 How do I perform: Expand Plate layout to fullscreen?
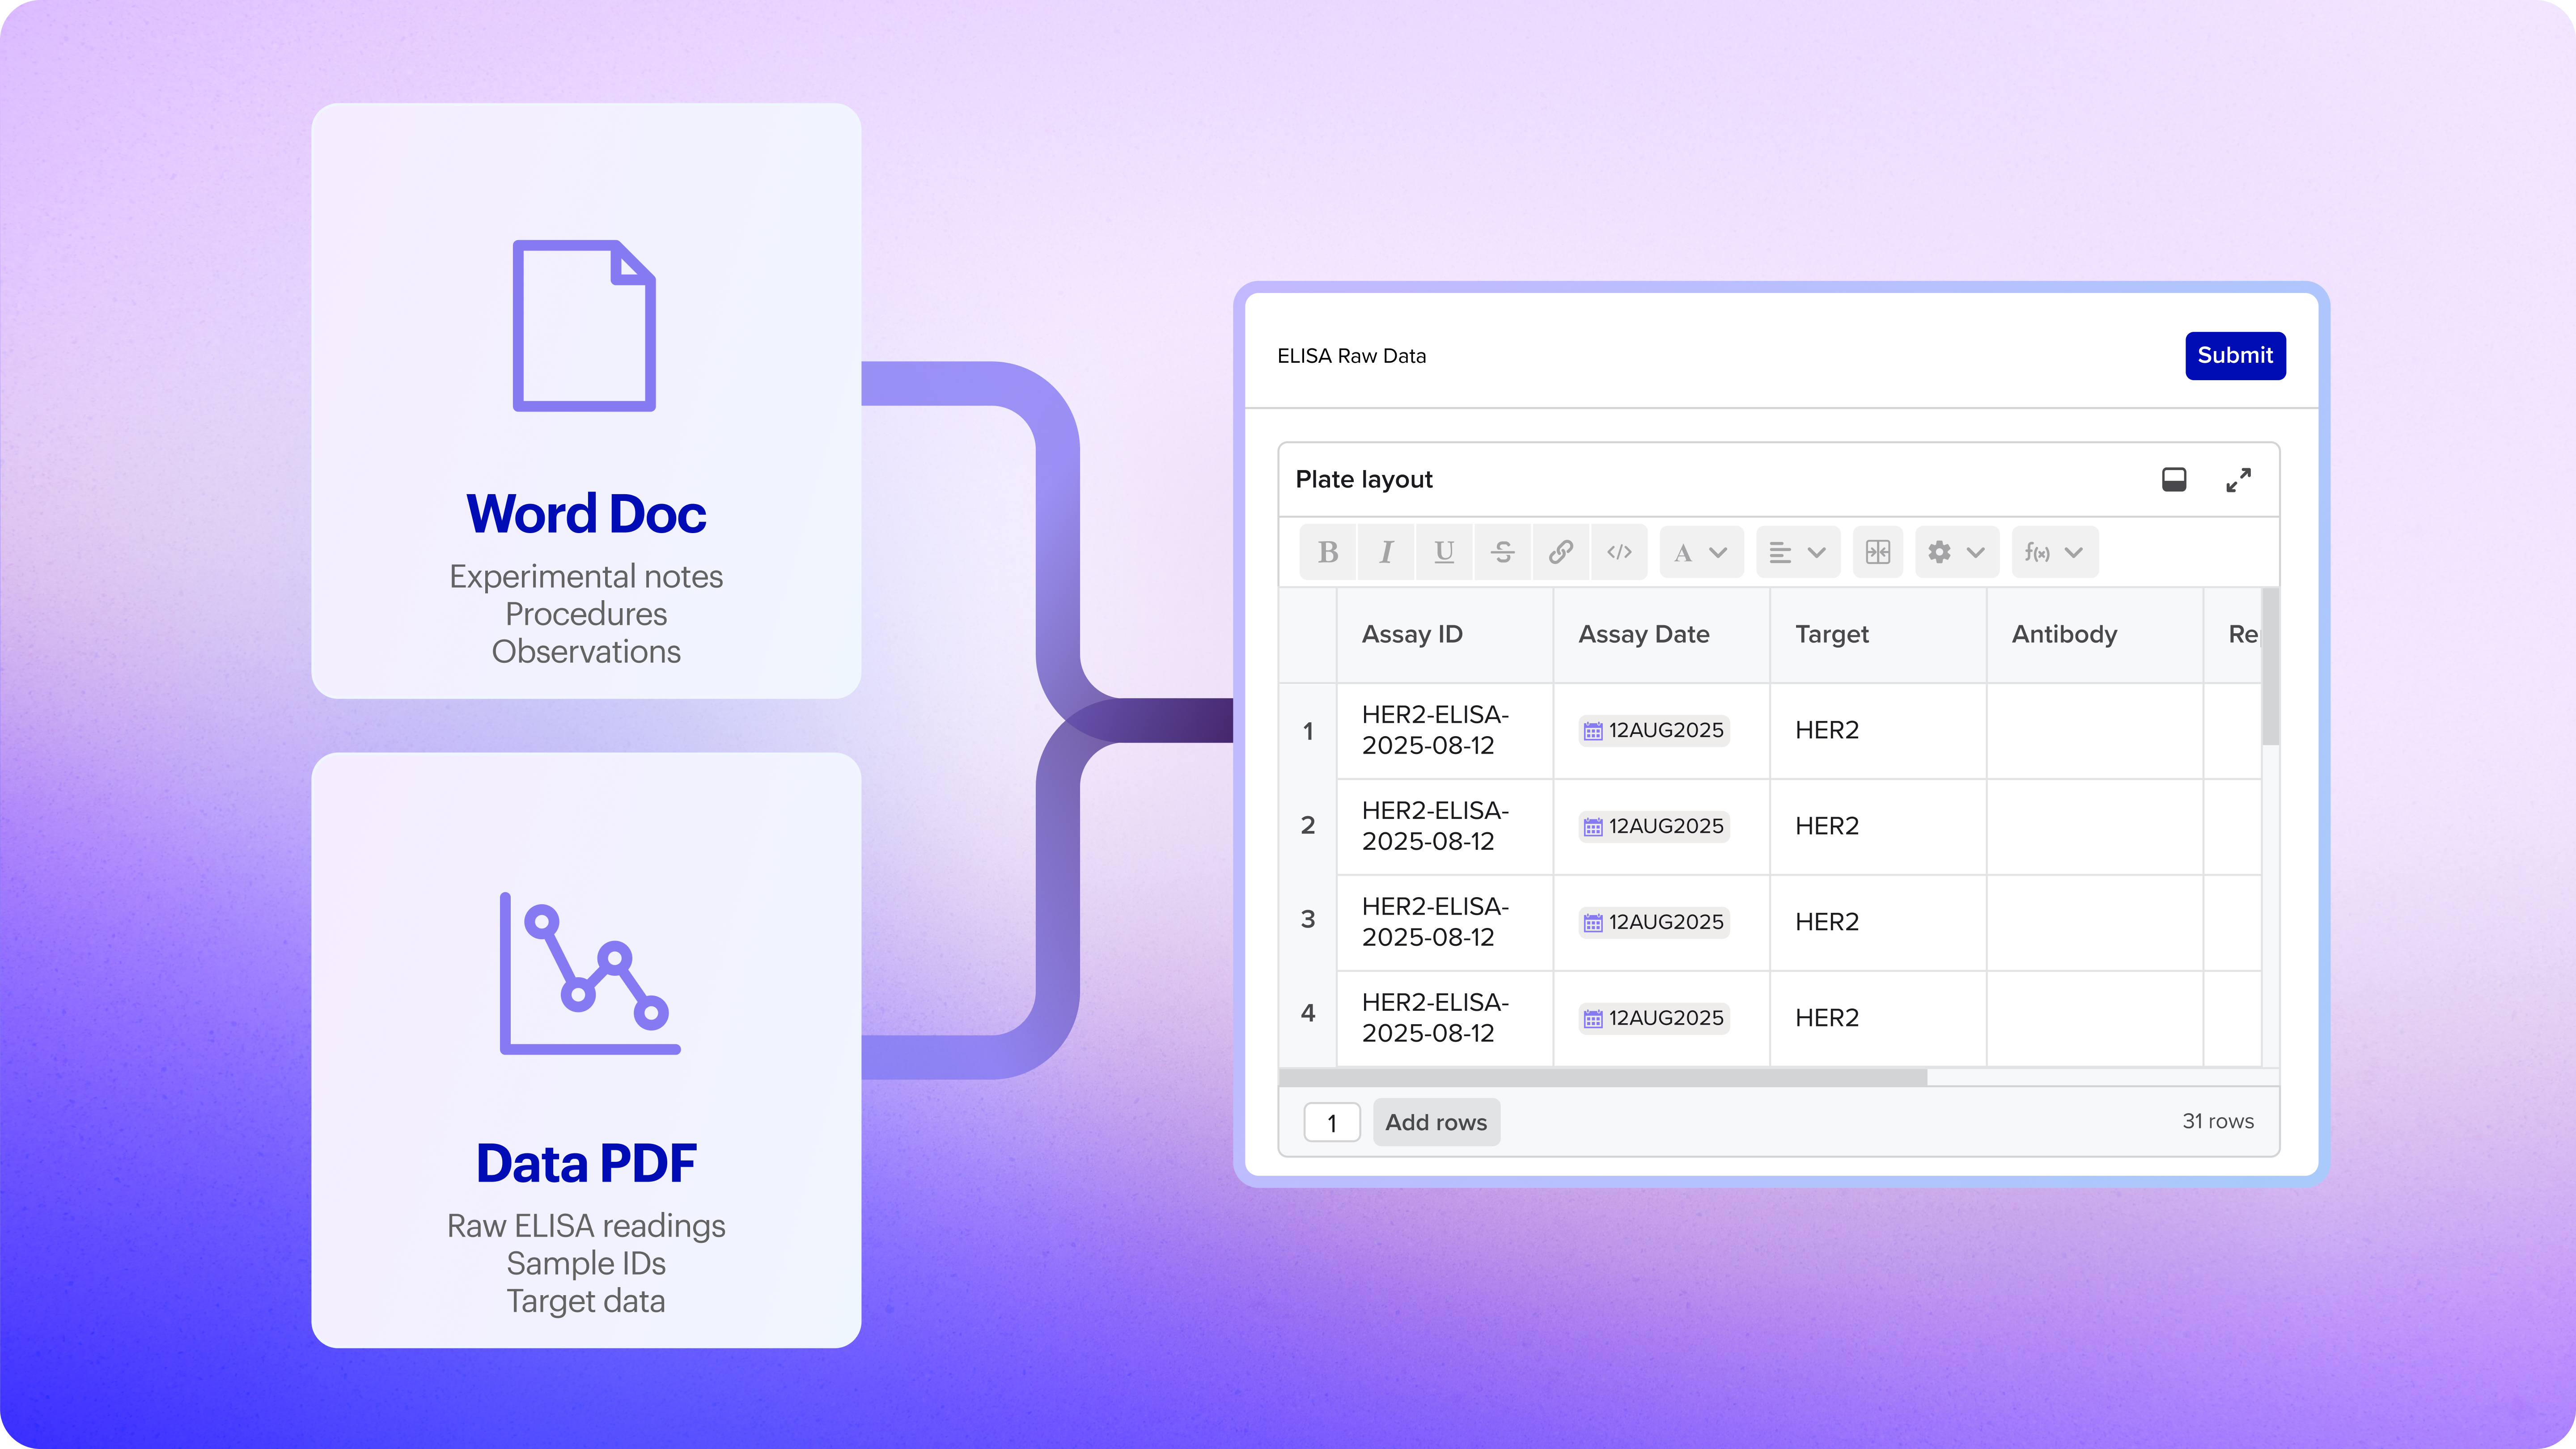click(2238, 479)
